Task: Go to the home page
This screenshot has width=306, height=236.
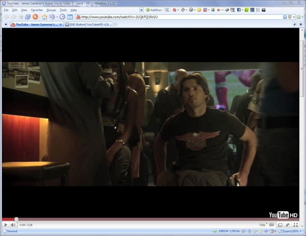Action: click(x=44, y=17)
